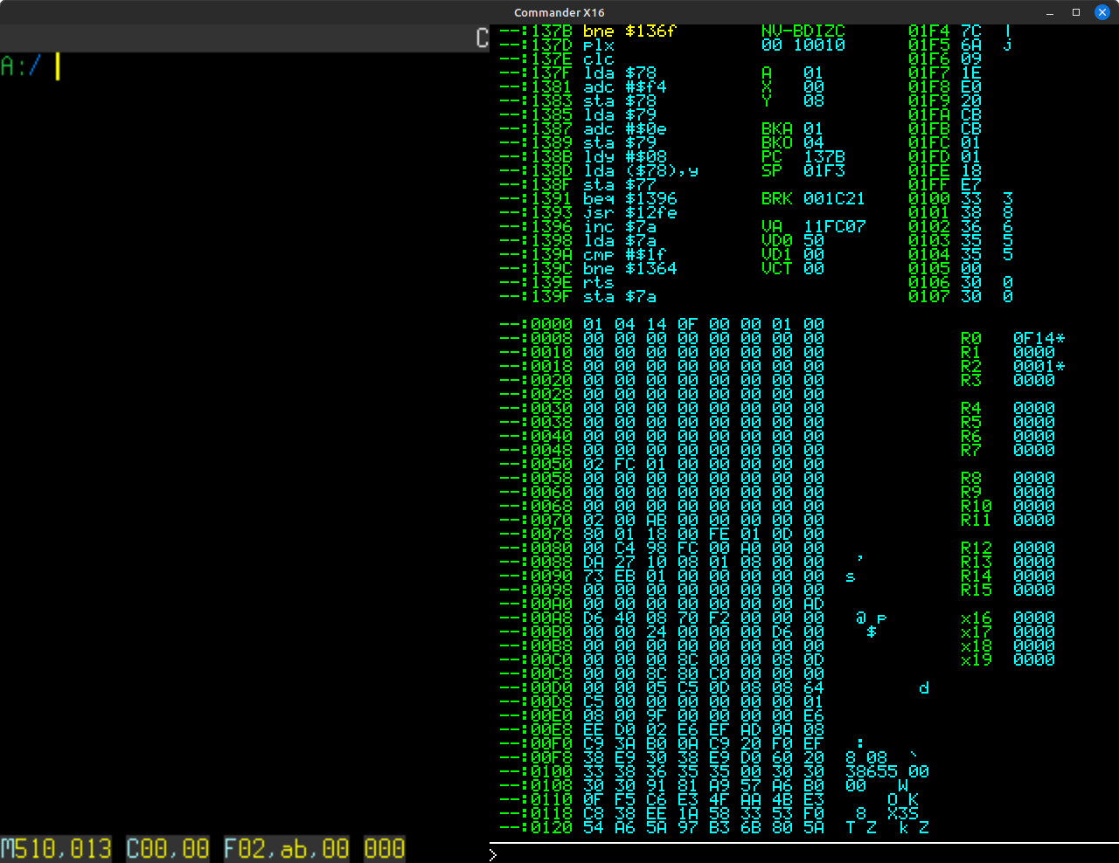Image resolution: width=1119 pixels, height=863 pixels.
Task: Close the Commander X16 window
Action: (x=1102, y=12)
